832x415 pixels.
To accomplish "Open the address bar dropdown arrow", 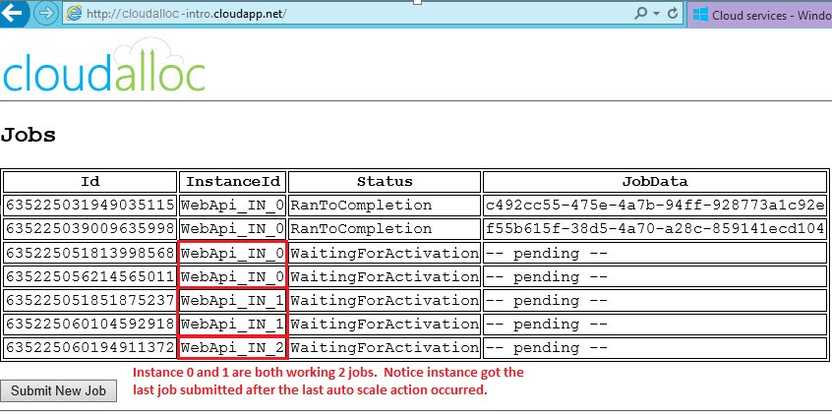I will 656,14.
